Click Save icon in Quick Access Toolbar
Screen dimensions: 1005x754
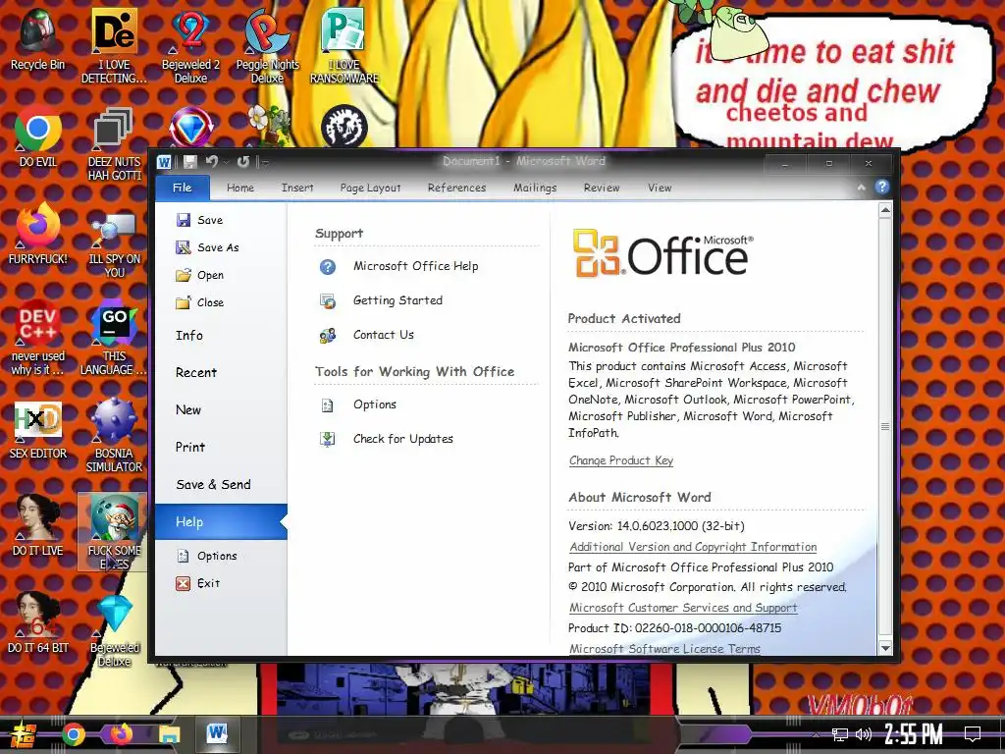tap(190, 162)
